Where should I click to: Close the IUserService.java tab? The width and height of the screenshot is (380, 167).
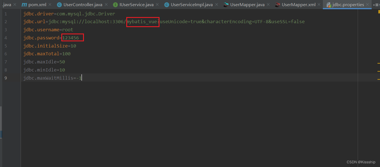tap(157, 5)
